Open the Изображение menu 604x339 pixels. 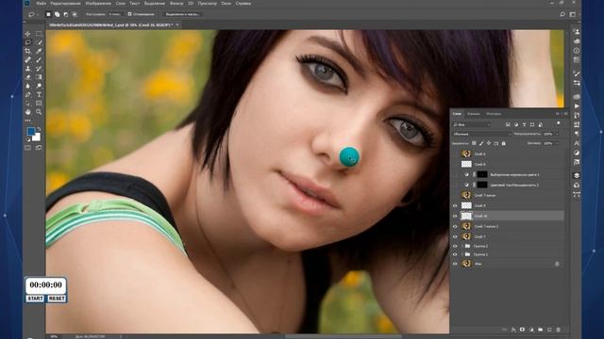pyautogui.click(x=98, y=3)
